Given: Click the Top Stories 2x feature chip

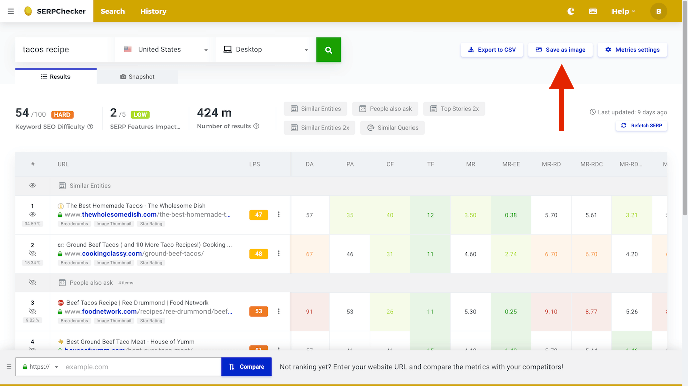Looking at the screenshot, I should click(x=454, y=109).
